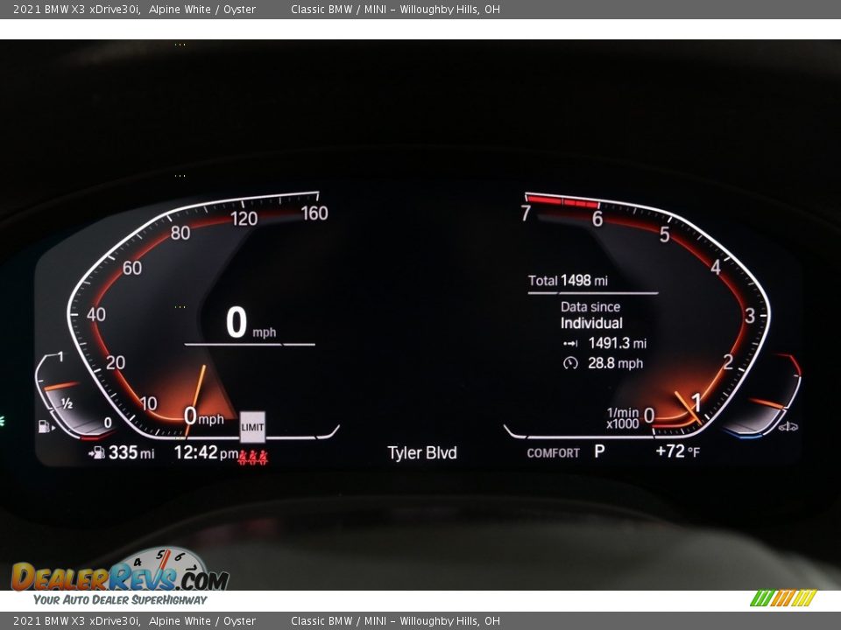Tap the Total 1498 mi odometer line

[568, 281]
